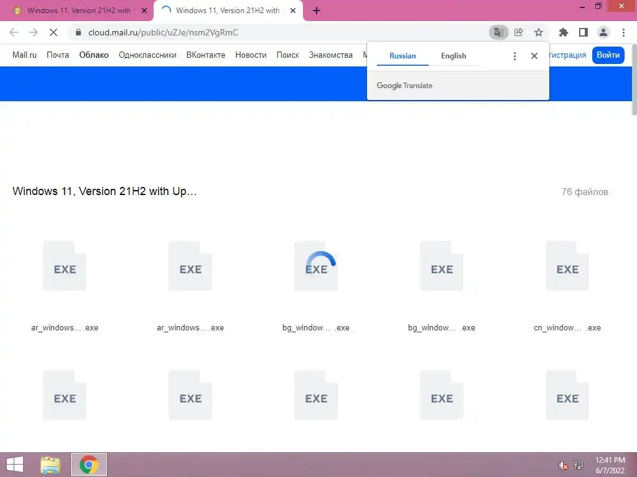Open first ar_windows exe file icon
This screenshot has width=637, height=477.
click(x=65, y=266)
